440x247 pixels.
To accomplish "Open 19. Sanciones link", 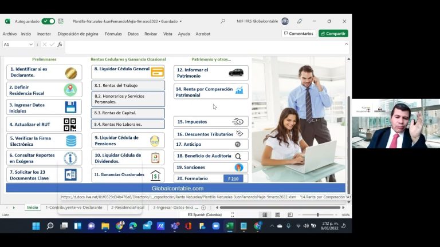I will (x=211, y=167).
